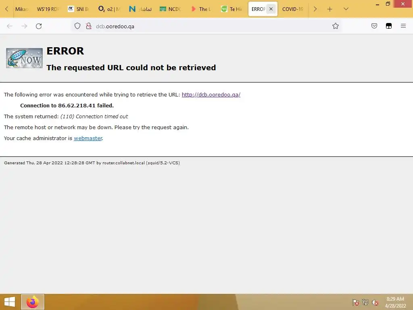Screen dimensions: 413x310
Task: Click the '(110) Connection timed out' text
Action: pos(94,117)
